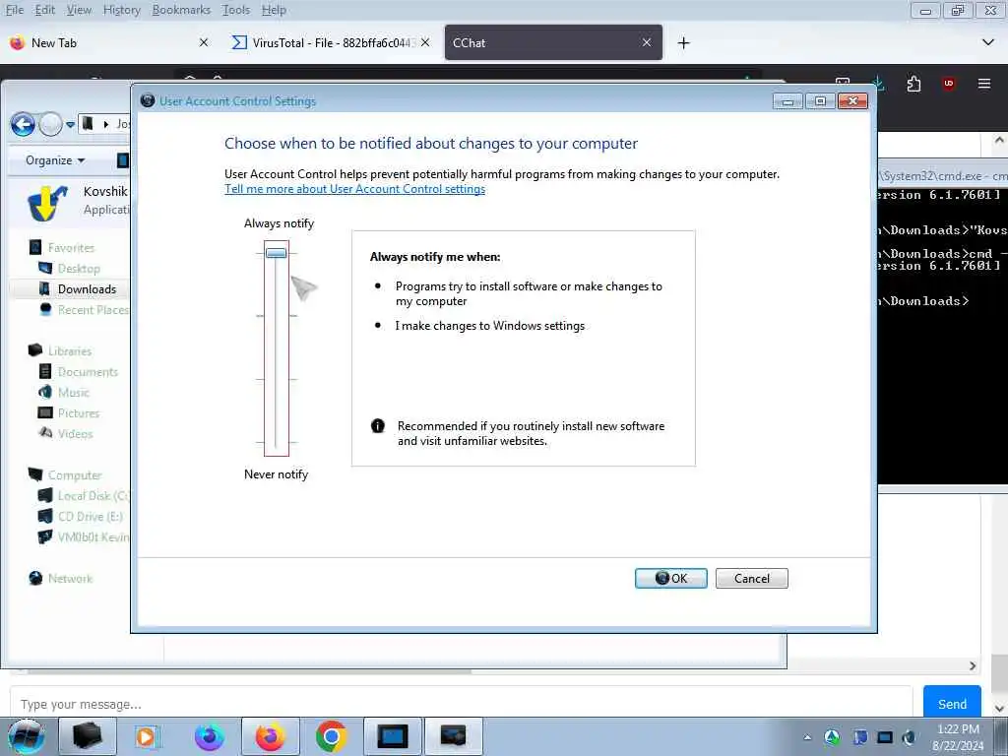Click the chat horizontal scrollbar right arrow

(x=972, y=666)
